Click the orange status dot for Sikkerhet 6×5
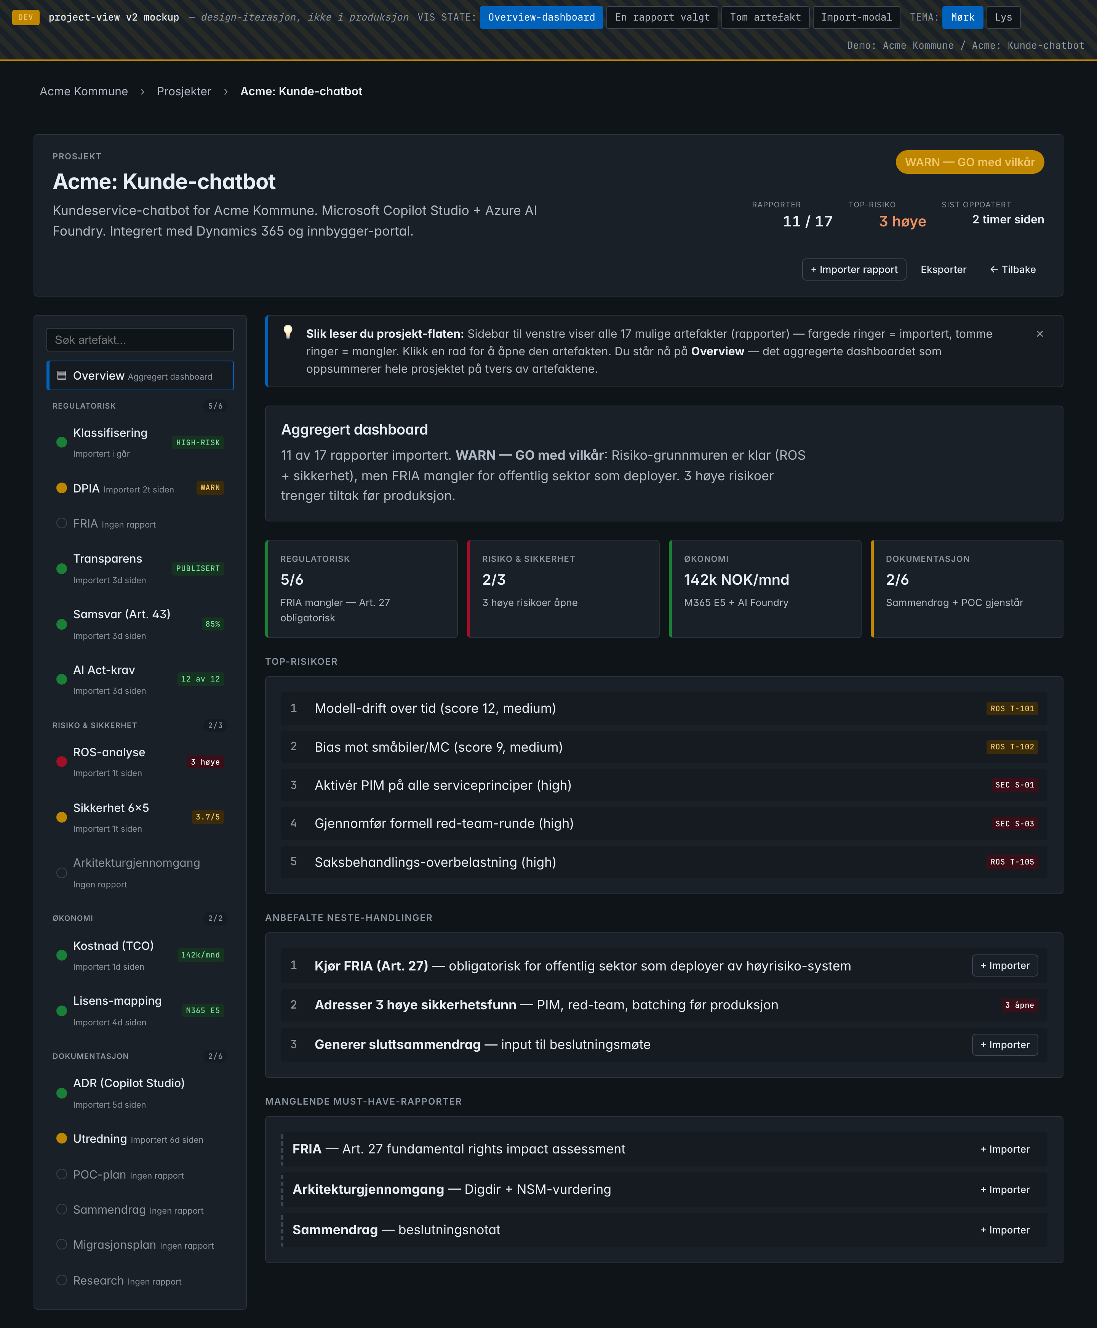Image resolution: width=1097 pixels, height=1328 pixels. point(61,817)
